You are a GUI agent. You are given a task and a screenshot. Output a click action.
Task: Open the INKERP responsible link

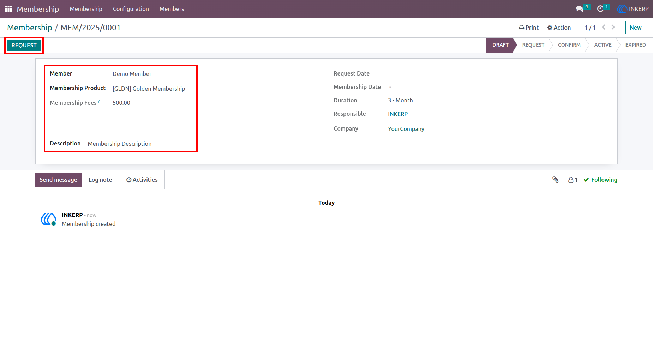(398, 114)
